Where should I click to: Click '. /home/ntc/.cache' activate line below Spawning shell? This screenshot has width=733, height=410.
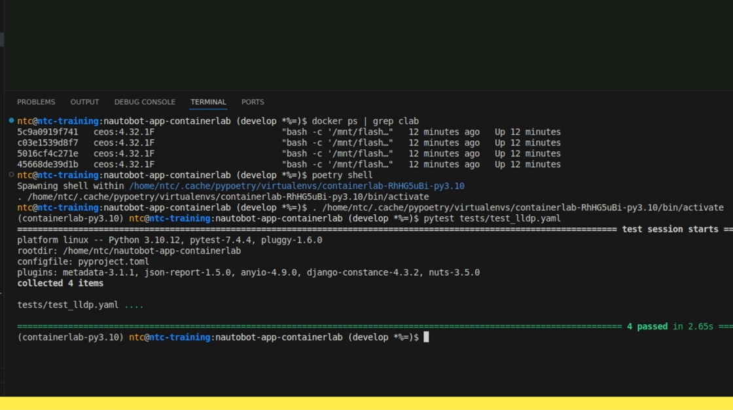tap(223, 196)
